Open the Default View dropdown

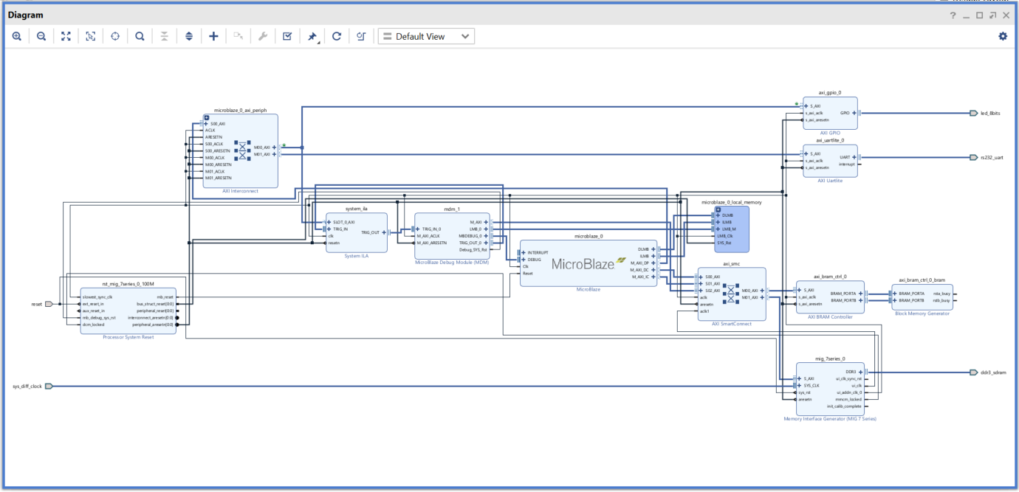point(426,36)
